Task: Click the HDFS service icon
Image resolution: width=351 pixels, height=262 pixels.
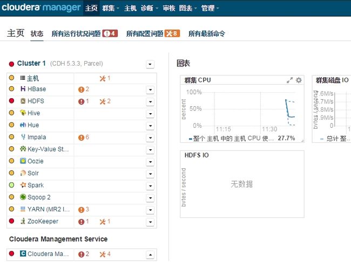Action: tap(23, 101)
